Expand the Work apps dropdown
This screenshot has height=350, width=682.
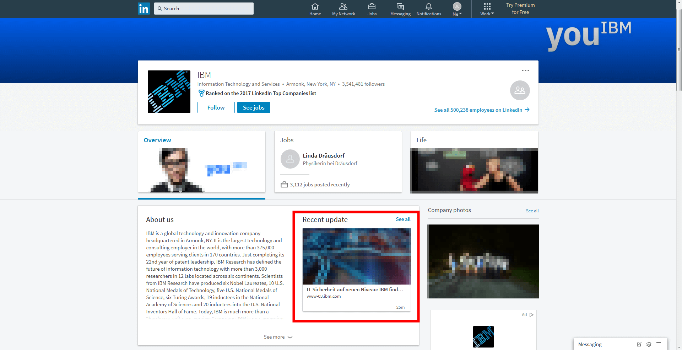(487, 9)
